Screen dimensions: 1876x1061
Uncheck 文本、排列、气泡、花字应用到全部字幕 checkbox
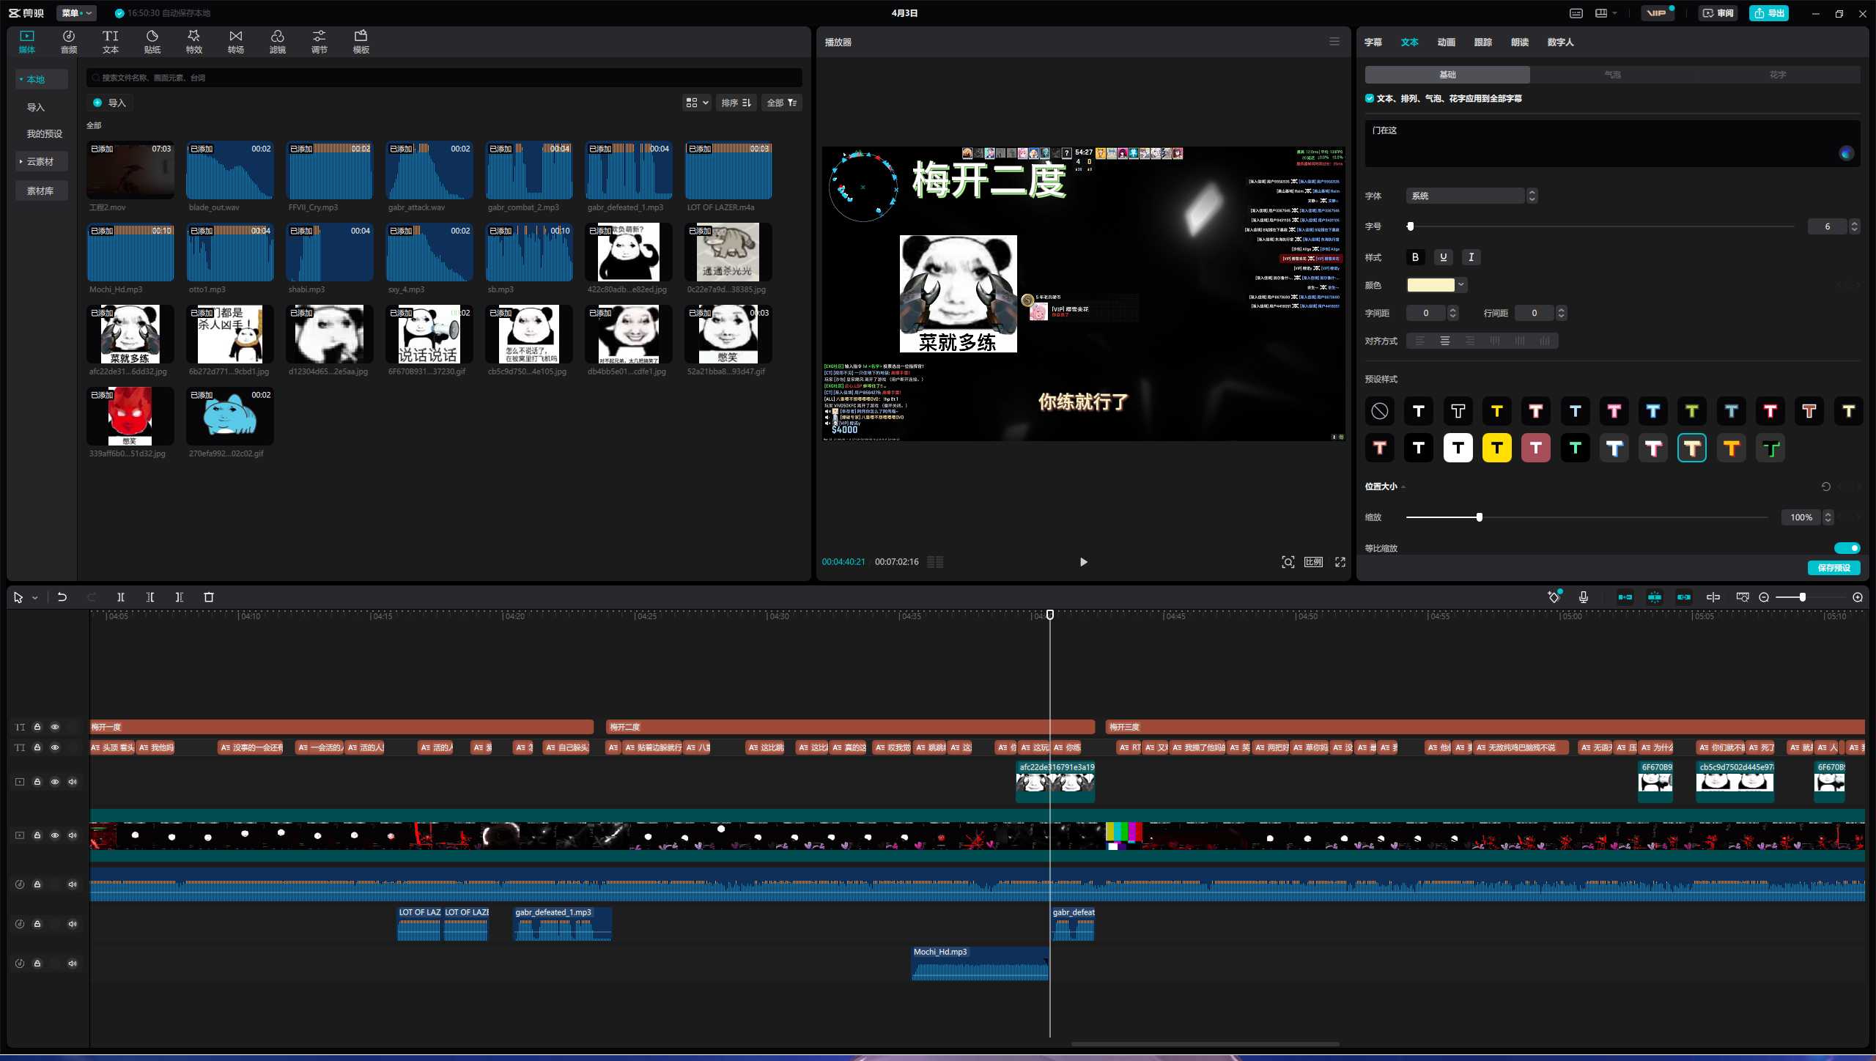[x=1370, y=98]
